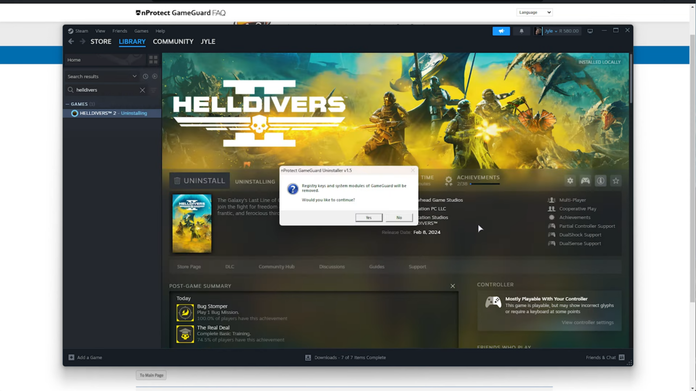Click the controller layout icon
Viewport: 696px width, 391px height.
click(585, 181)
